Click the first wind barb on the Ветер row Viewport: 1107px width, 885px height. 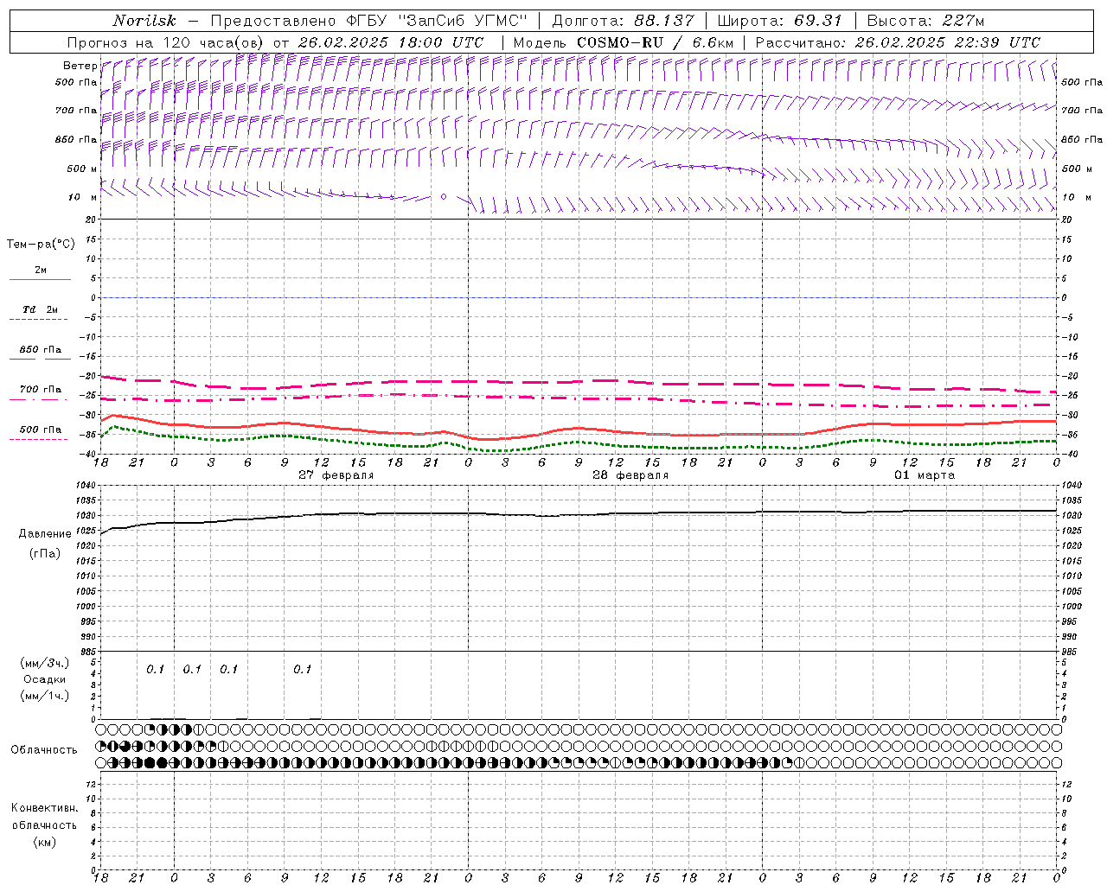105,66
